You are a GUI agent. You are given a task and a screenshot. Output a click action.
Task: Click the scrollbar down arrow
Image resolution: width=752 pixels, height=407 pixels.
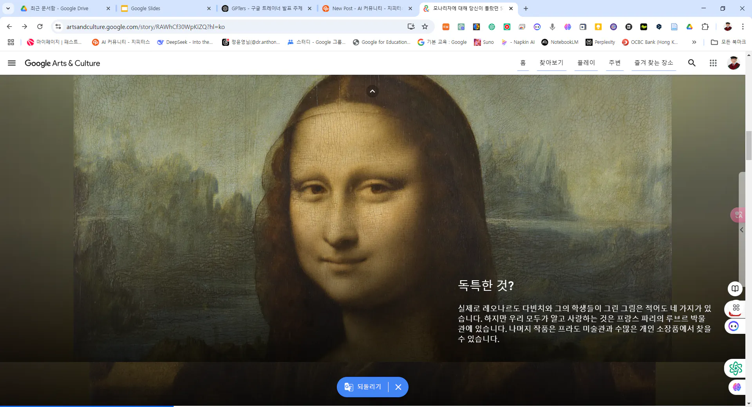click(748, 403)
